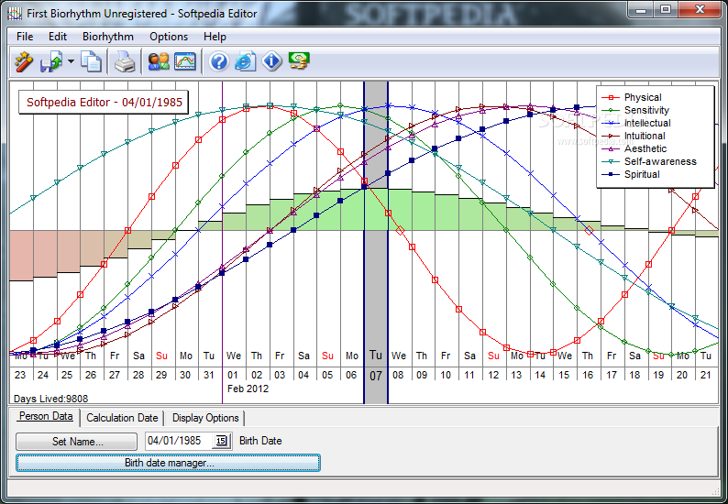
Task: Open the dropdown arrow beside the save icon
Action: point(71,61)
